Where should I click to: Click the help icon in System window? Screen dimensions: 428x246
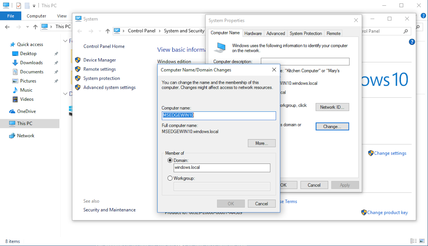click(412, 42)
